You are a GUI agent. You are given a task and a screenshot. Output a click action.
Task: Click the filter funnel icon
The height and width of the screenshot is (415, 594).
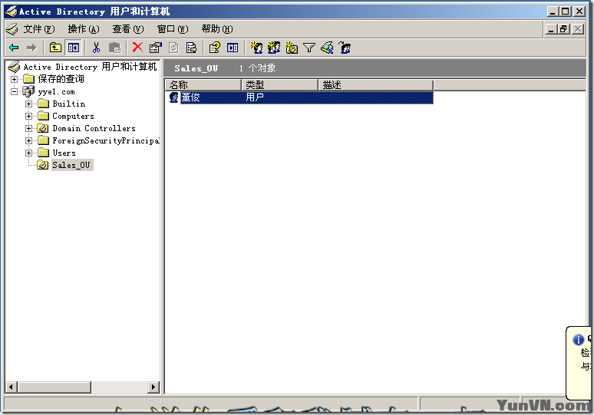pyautogui.click(x=309, y=48)
